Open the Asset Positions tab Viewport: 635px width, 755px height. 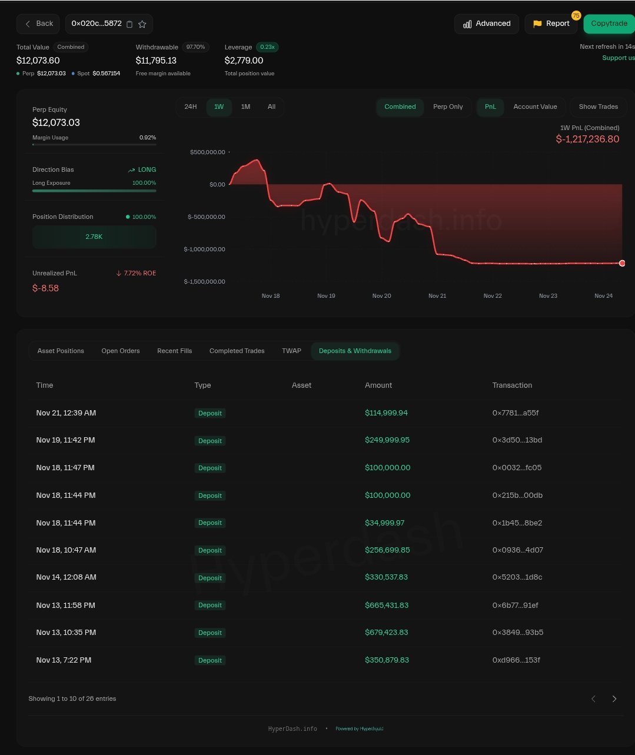pos(61,351)
